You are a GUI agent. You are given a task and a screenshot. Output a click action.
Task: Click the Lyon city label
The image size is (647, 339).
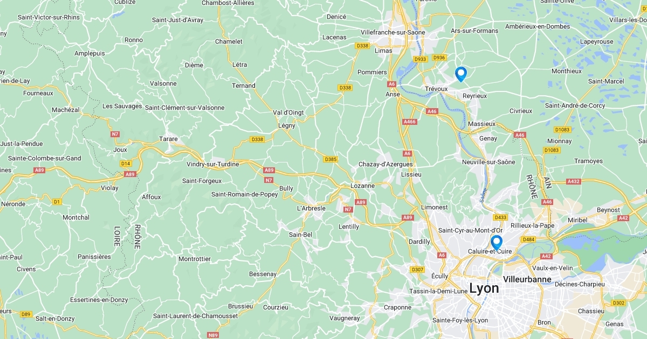[484, 288]
